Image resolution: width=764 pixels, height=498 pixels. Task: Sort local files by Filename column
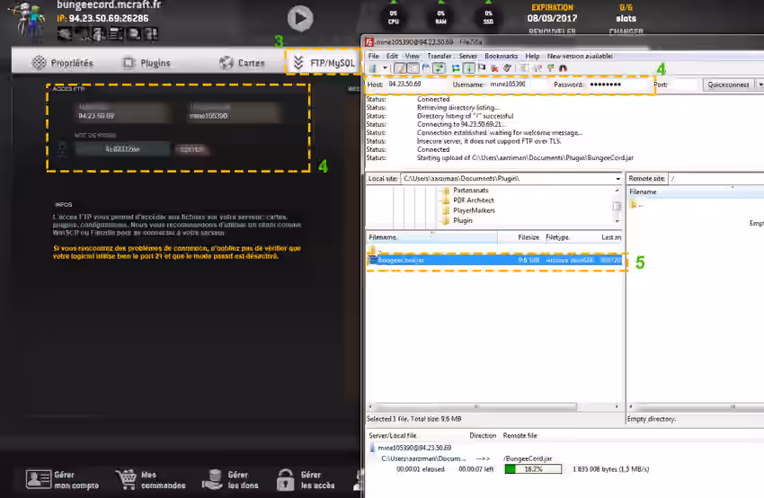pyautogui.click(x=431, y=237)
